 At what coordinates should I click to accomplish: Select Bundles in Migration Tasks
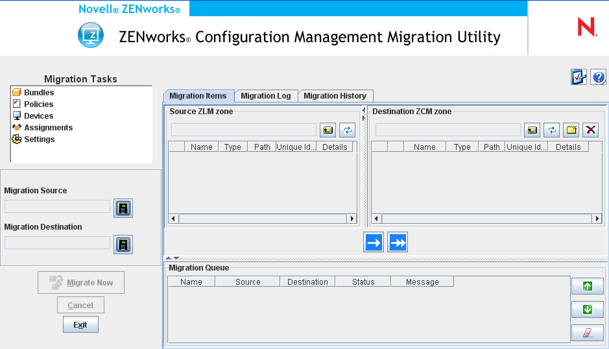click(x=33, y=93)
